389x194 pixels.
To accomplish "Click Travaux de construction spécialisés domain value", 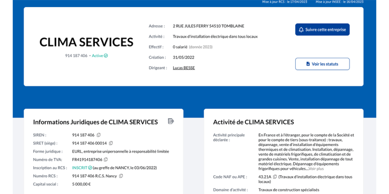I will click(289, 190).
